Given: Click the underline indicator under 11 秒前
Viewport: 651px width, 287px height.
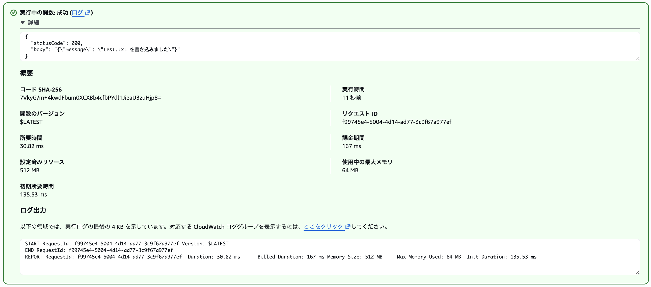Looking at the screenshot, I should pos(351,101).
